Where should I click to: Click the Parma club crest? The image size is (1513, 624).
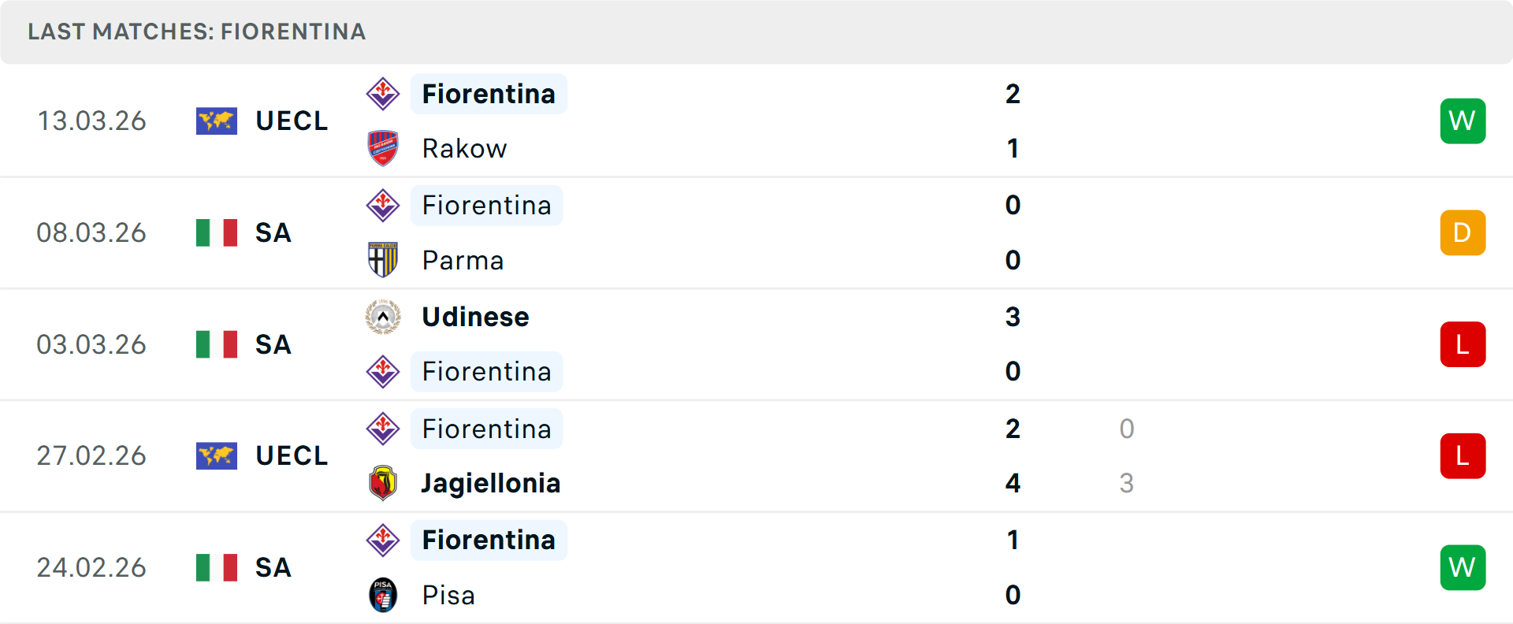383,260
